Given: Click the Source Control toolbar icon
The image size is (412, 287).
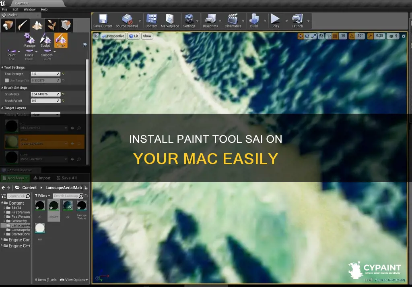Looking at the screenshot, I should pyautogui.click(x=127, y=21).
